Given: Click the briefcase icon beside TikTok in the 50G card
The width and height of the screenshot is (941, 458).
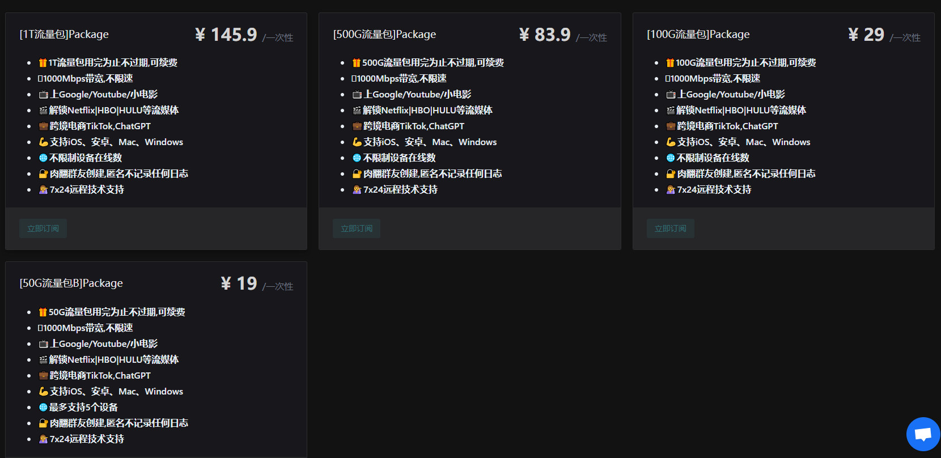Looking at the screenshot, I should pos(43,376).
